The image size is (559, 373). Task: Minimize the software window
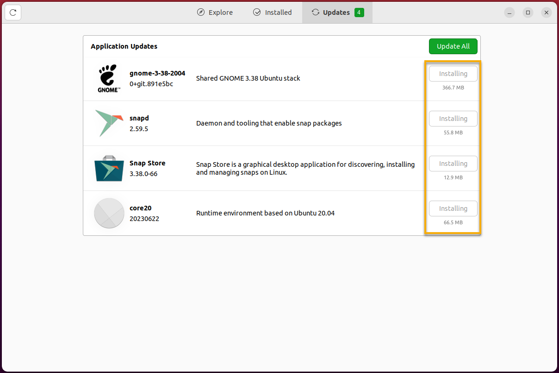point(509,13)
